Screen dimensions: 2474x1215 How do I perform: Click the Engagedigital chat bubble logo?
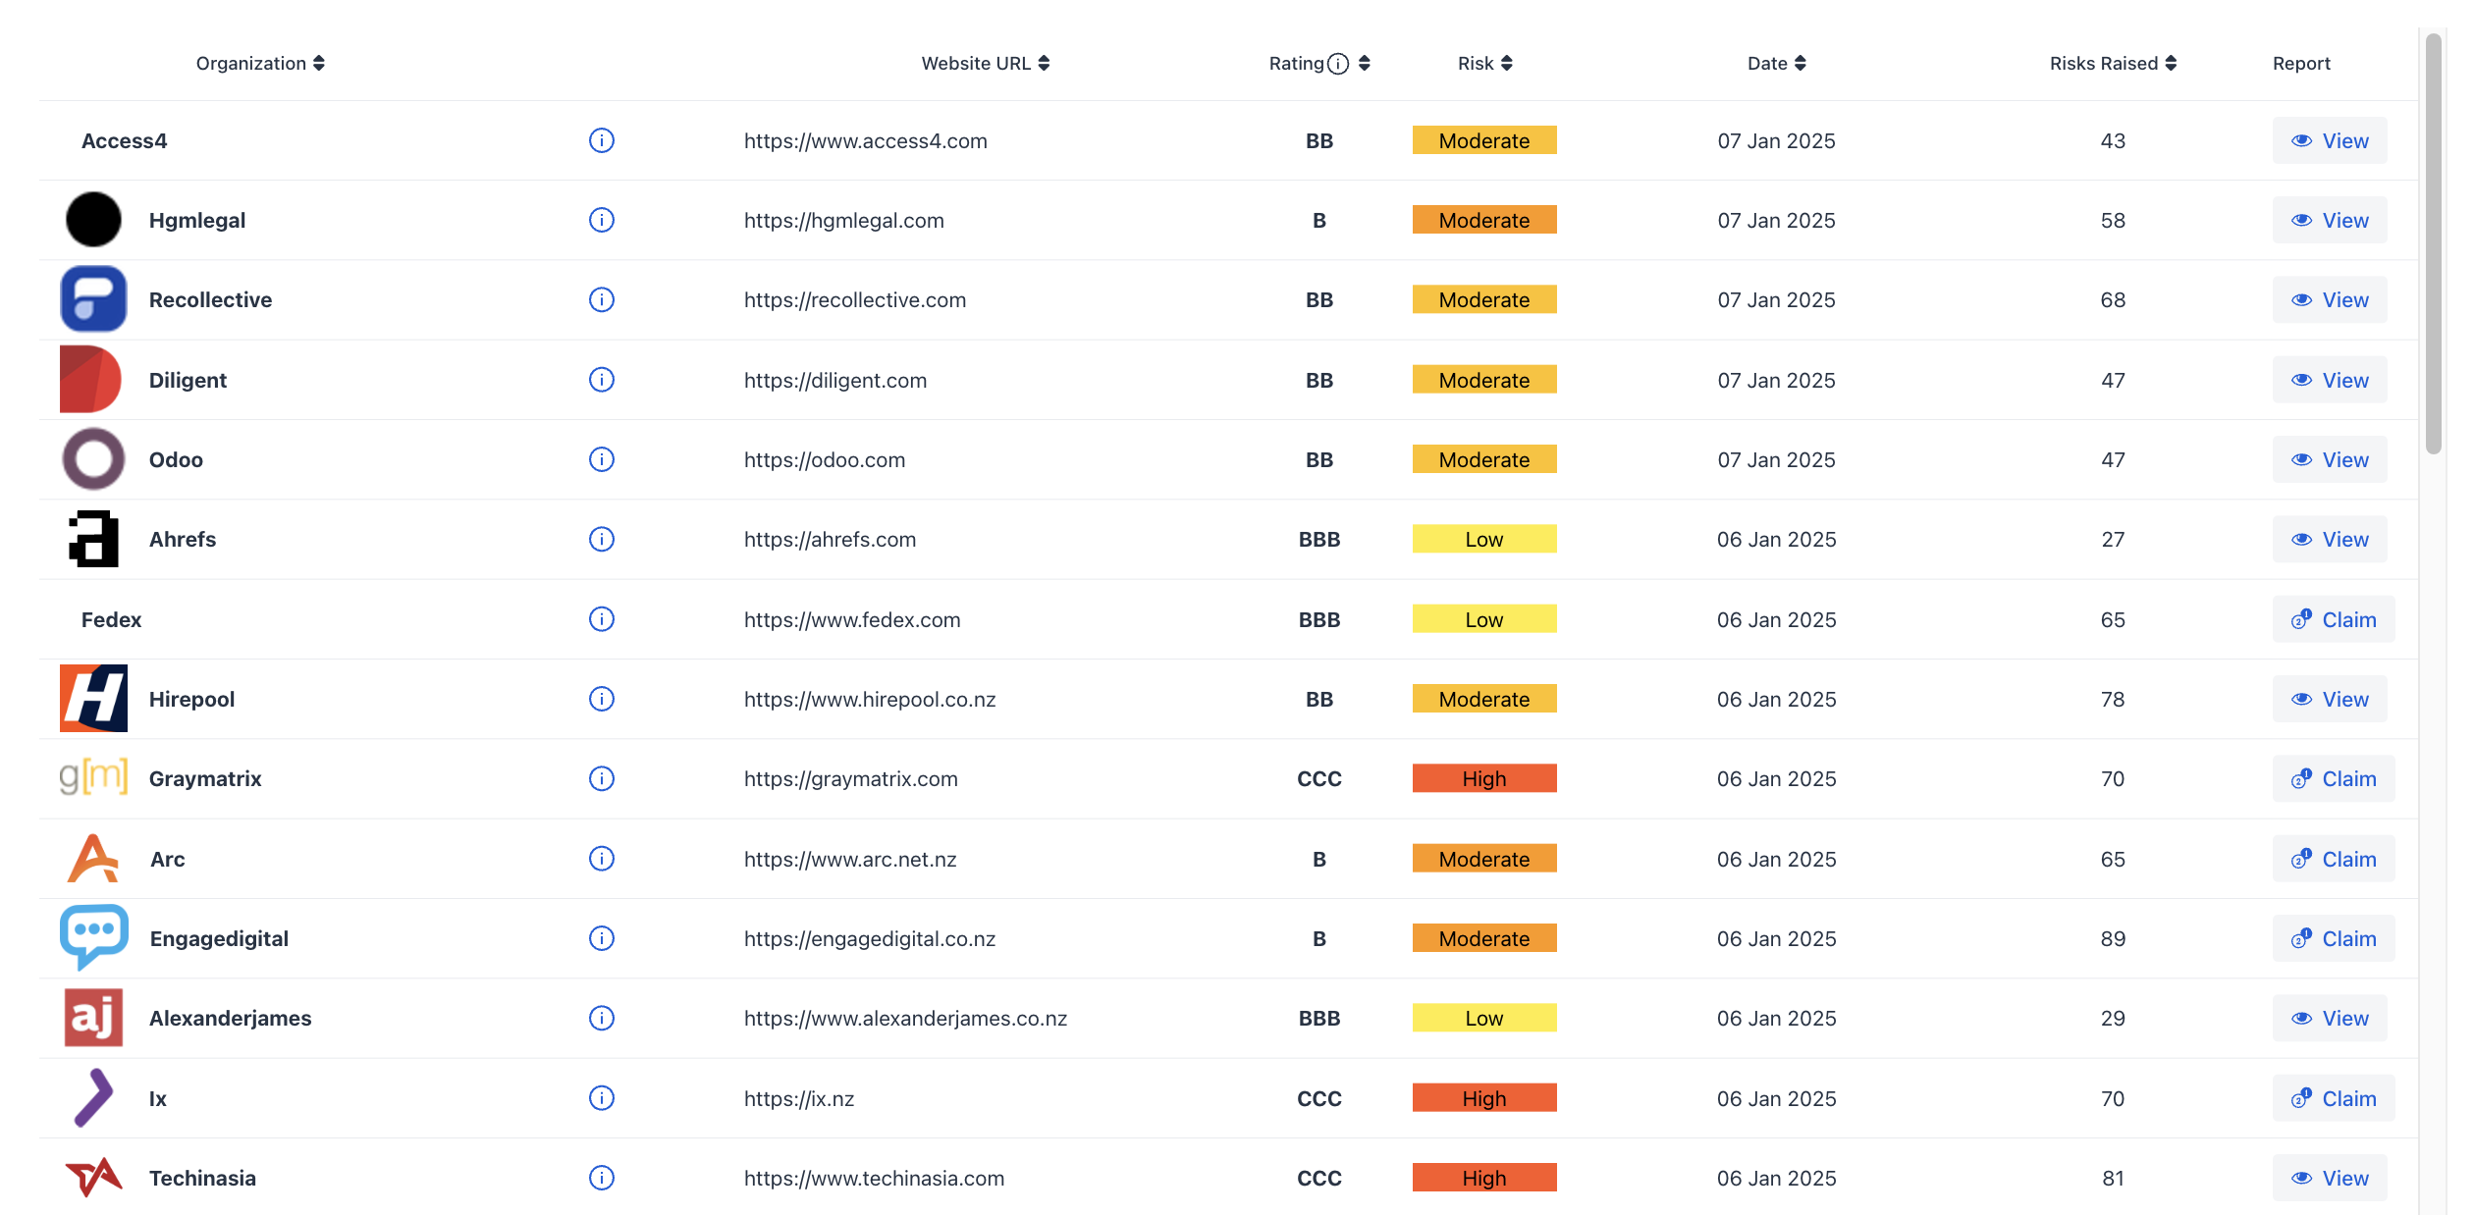[93, 937]
